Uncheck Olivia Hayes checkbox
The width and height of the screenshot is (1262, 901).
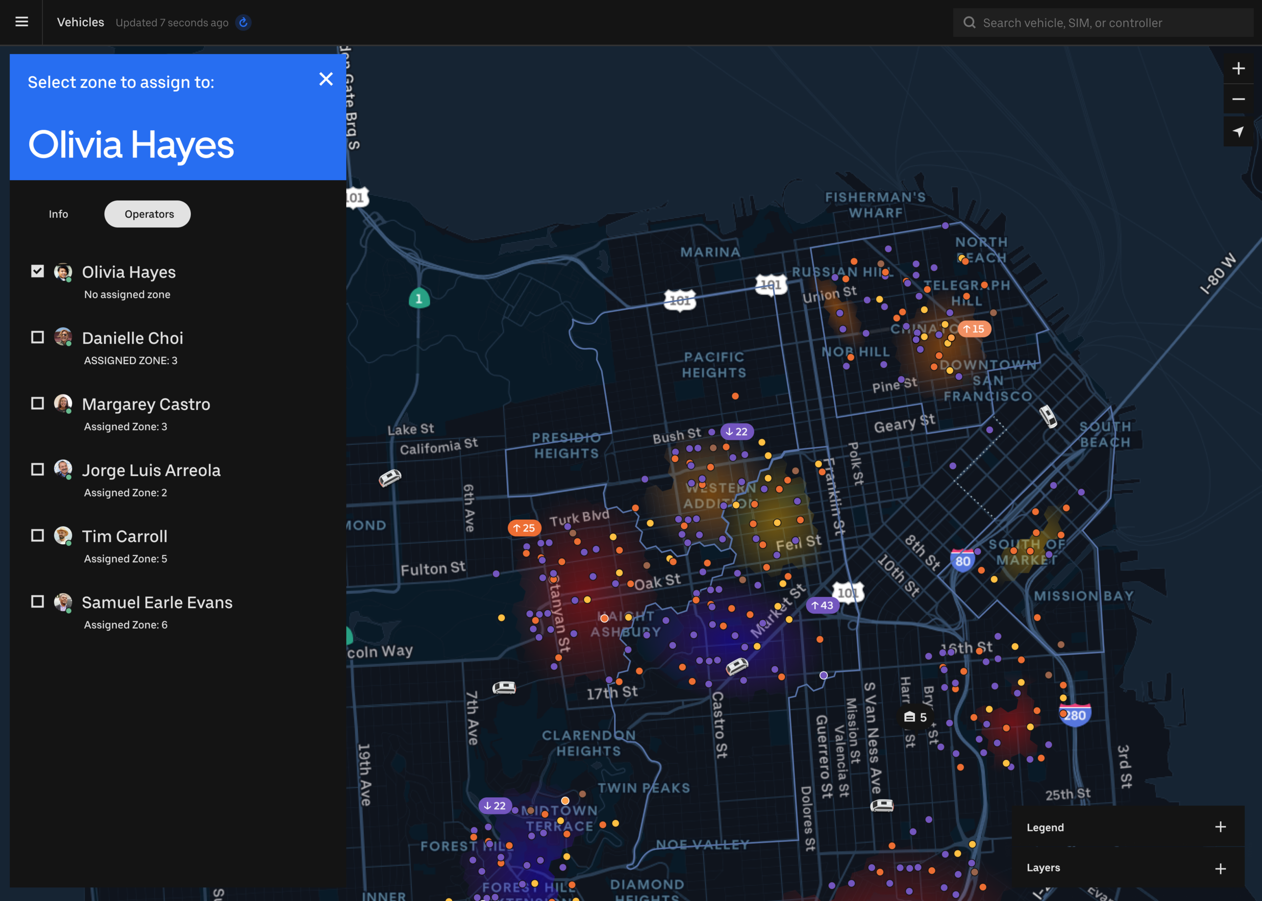click(x=37, y=271)
